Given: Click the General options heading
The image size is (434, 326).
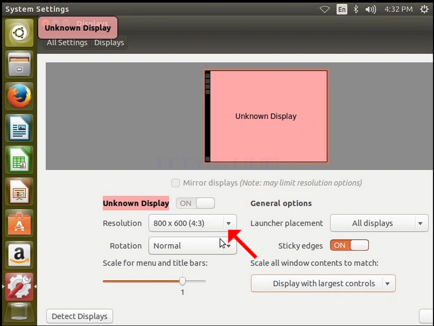Looking at the screenshot, I should [281, 203].
